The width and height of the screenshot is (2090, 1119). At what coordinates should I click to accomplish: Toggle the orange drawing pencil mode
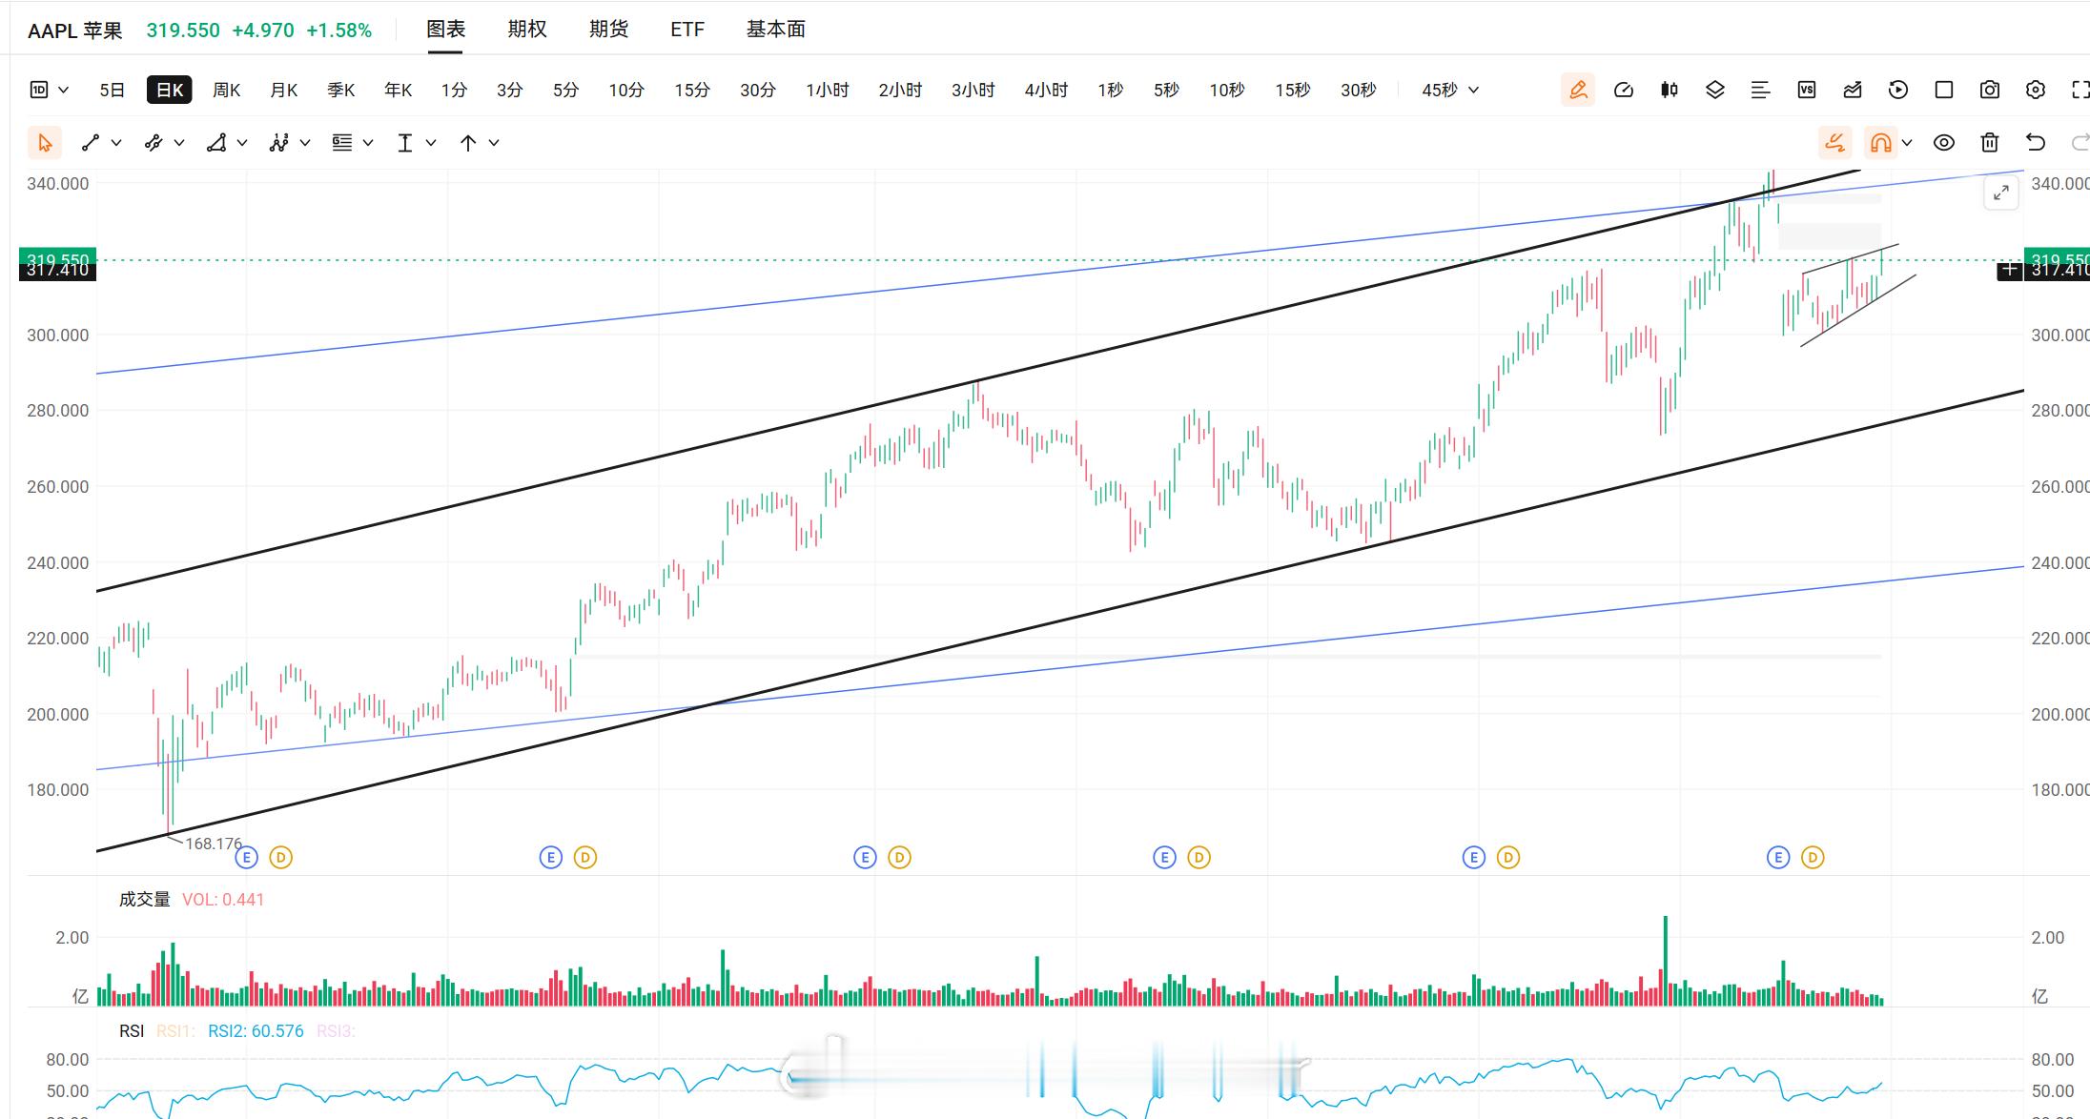1577,90
